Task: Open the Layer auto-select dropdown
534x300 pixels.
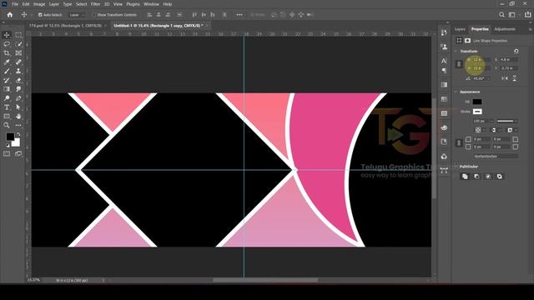Action: click(x=77, y=15)
